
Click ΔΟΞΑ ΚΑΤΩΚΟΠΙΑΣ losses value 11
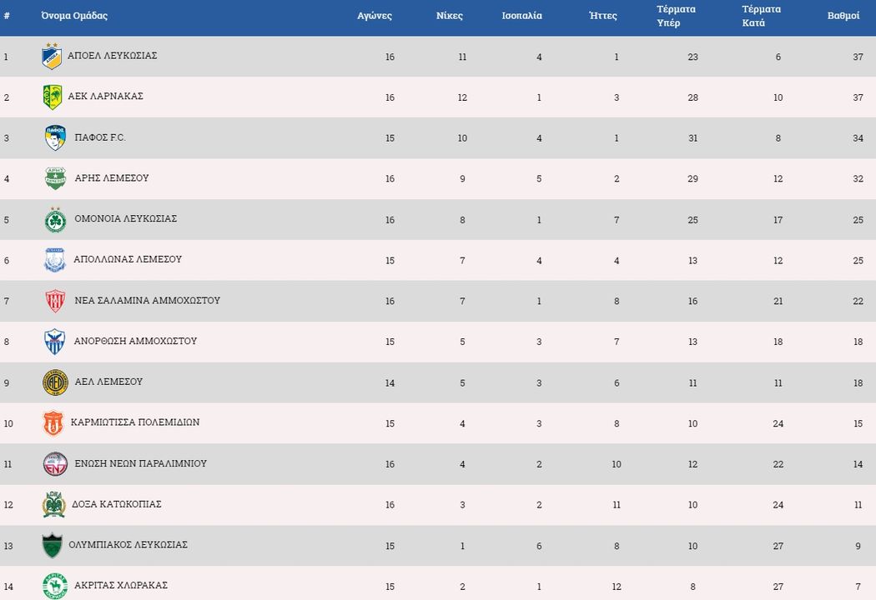[617, 505]
